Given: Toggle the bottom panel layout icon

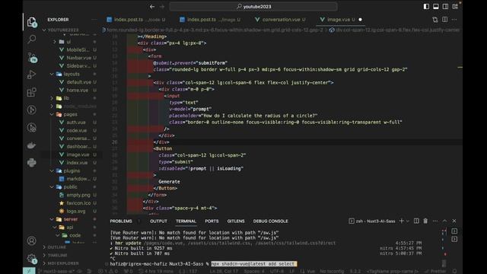Looking at the screenshot, I should click(436, 7).
